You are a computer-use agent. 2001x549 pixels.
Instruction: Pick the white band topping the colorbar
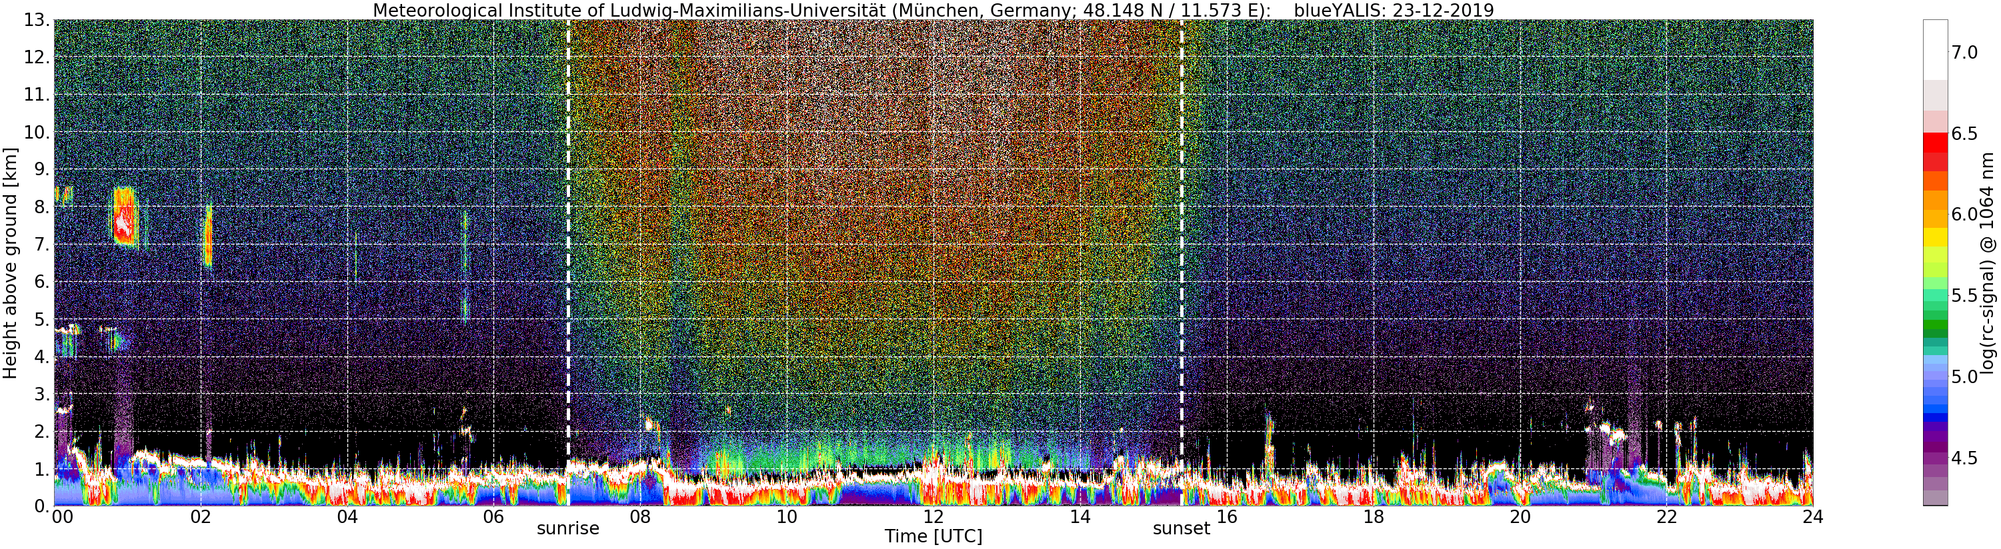pos(1935,50)
